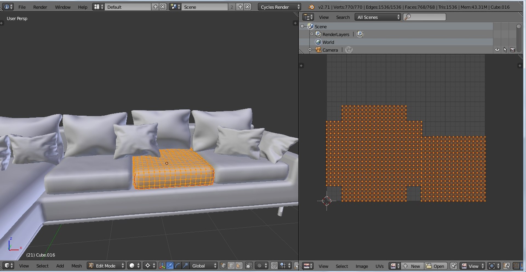Collapse Scene tree item
This screenshot has height=272, width=526.
click(x=302, y=26)
